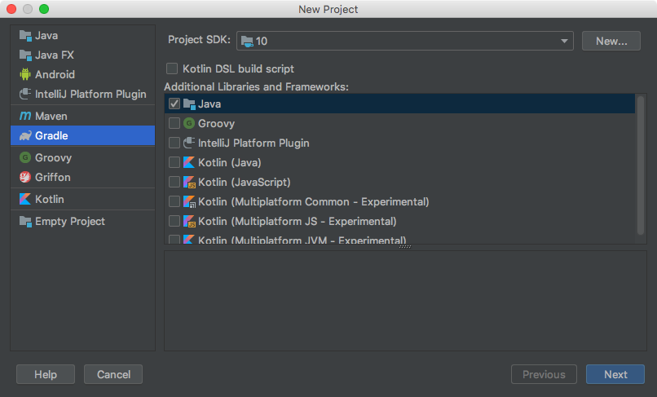Screen dimensions: 657x397
Task: Tick the Kotlin (Java) checkbox
Action: point(174,163)
